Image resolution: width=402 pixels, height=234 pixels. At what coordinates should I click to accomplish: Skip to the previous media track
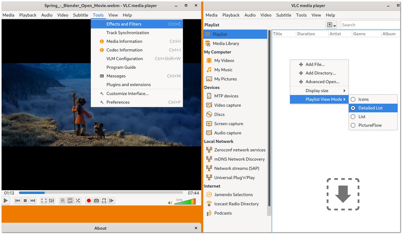17,201
